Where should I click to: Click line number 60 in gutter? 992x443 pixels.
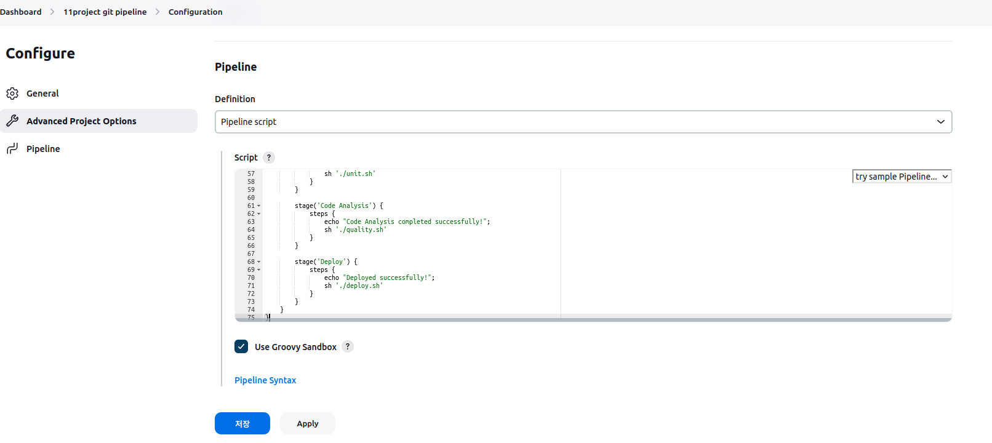click(x=251, y=198)
